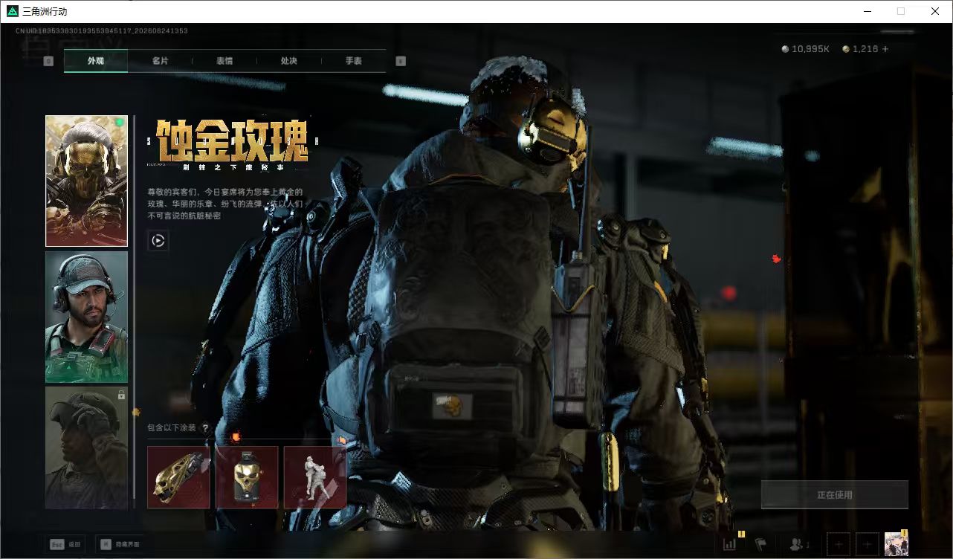Screen dimensions: 953x559
Task: Open the 名片 tab
Action: (x=160, y=61)
